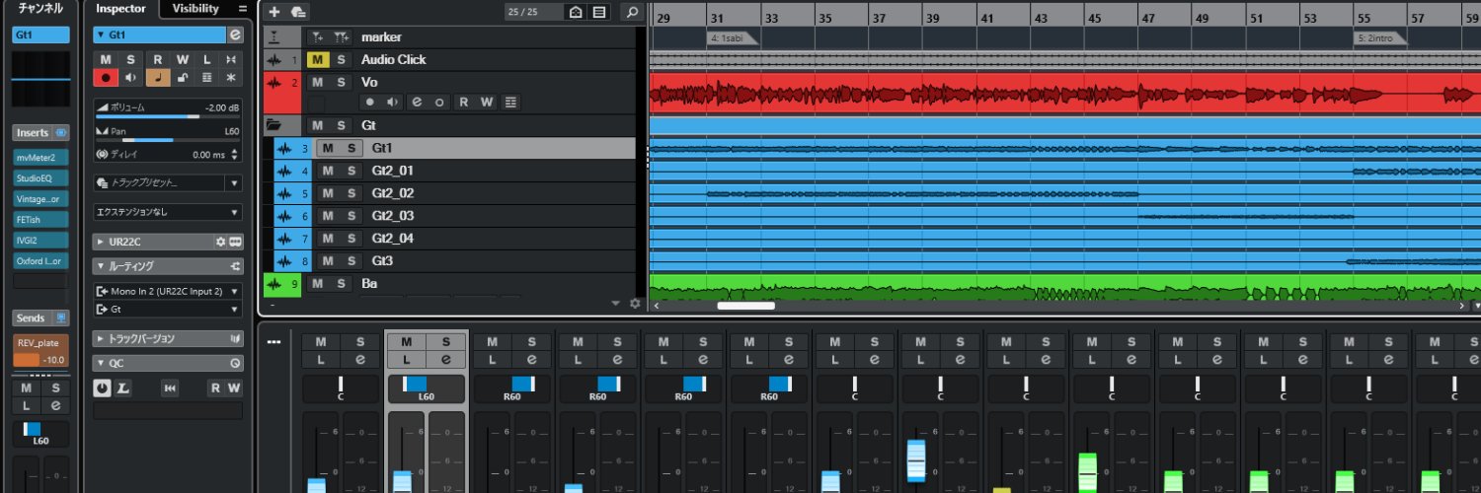
Task: Collapse the QC section
Action: click(x=101, y=363)
